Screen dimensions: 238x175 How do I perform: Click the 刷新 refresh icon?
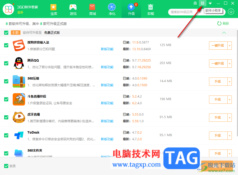[219, 23]
